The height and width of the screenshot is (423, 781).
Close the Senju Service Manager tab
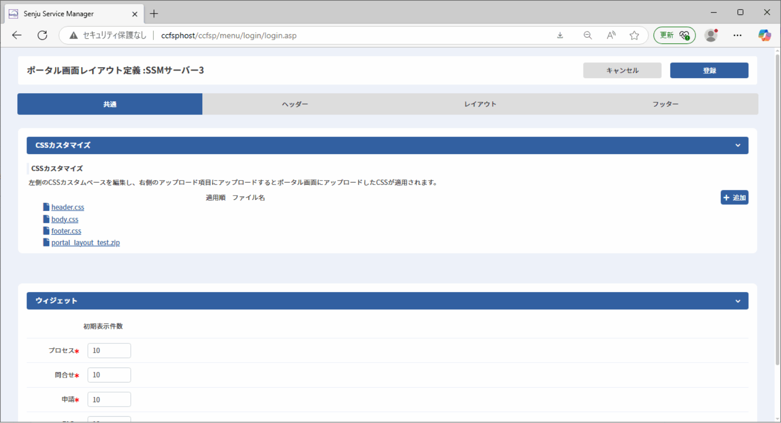coord(135,14)
